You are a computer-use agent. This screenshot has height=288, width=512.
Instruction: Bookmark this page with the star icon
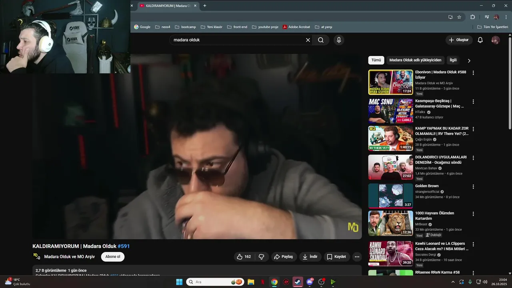[x=459, y=17]
